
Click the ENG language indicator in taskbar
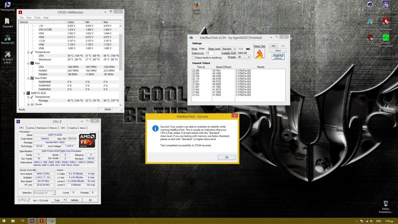pyautogui.click(x=378, y=221)
